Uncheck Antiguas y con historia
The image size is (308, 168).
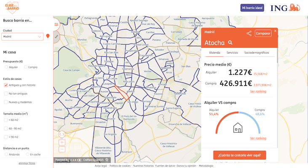point(6,85)
